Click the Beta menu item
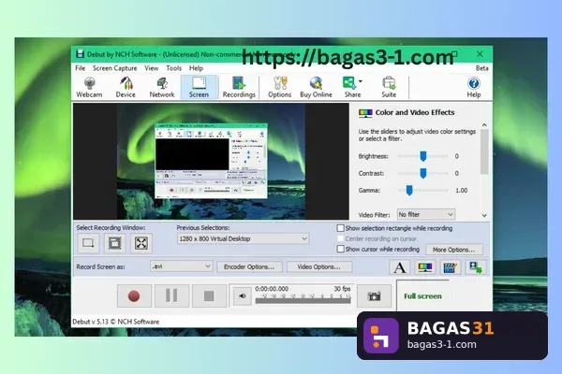 [x=481, y=68]
